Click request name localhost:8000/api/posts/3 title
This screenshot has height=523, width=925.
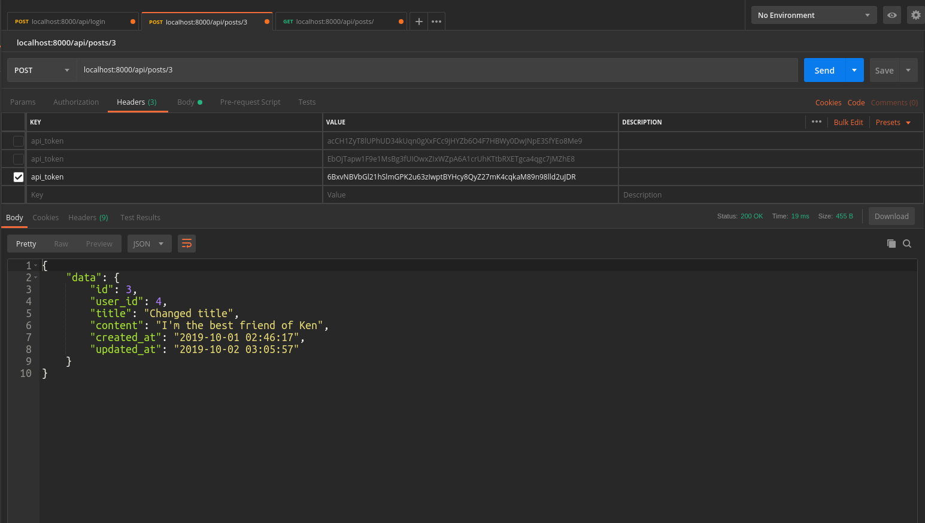pyautogui.click(x=66, y=42)
